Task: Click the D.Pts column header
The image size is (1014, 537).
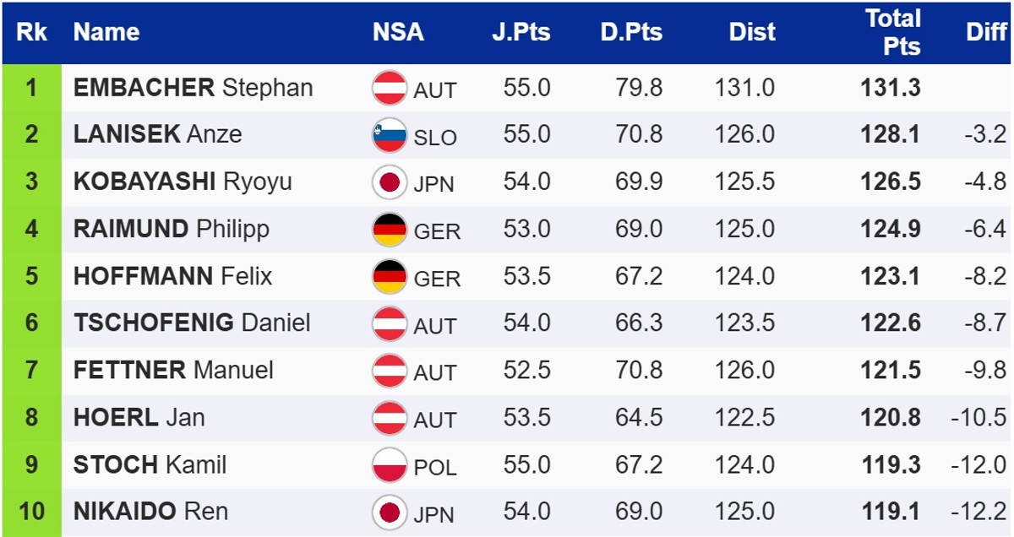Action: coord(632,33)
